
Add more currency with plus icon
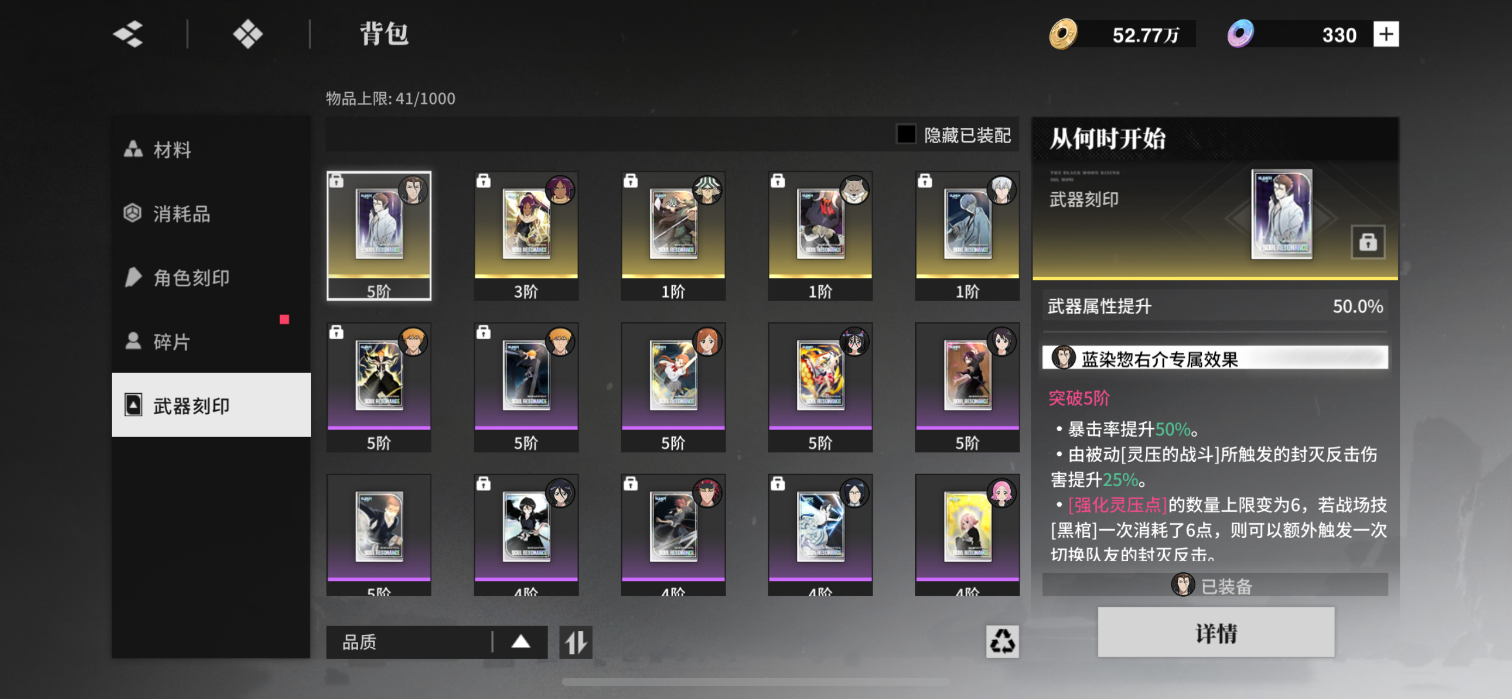coord(1385,34)
